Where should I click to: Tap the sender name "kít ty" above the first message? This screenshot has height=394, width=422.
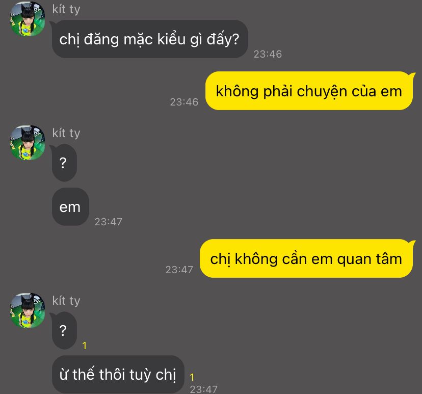(x=66, y=9)
